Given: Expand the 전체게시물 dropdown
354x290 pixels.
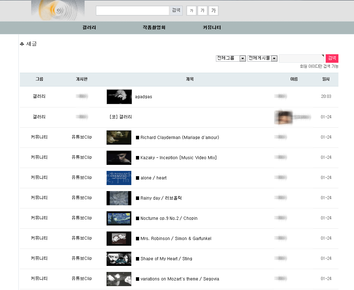Looking at the screenshot, I should click(x=262, y=58).
